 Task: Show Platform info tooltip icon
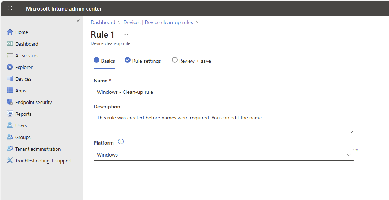point(121,142)
